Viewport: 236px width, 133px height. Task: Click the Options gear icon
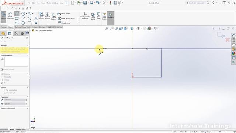(119, 3)
